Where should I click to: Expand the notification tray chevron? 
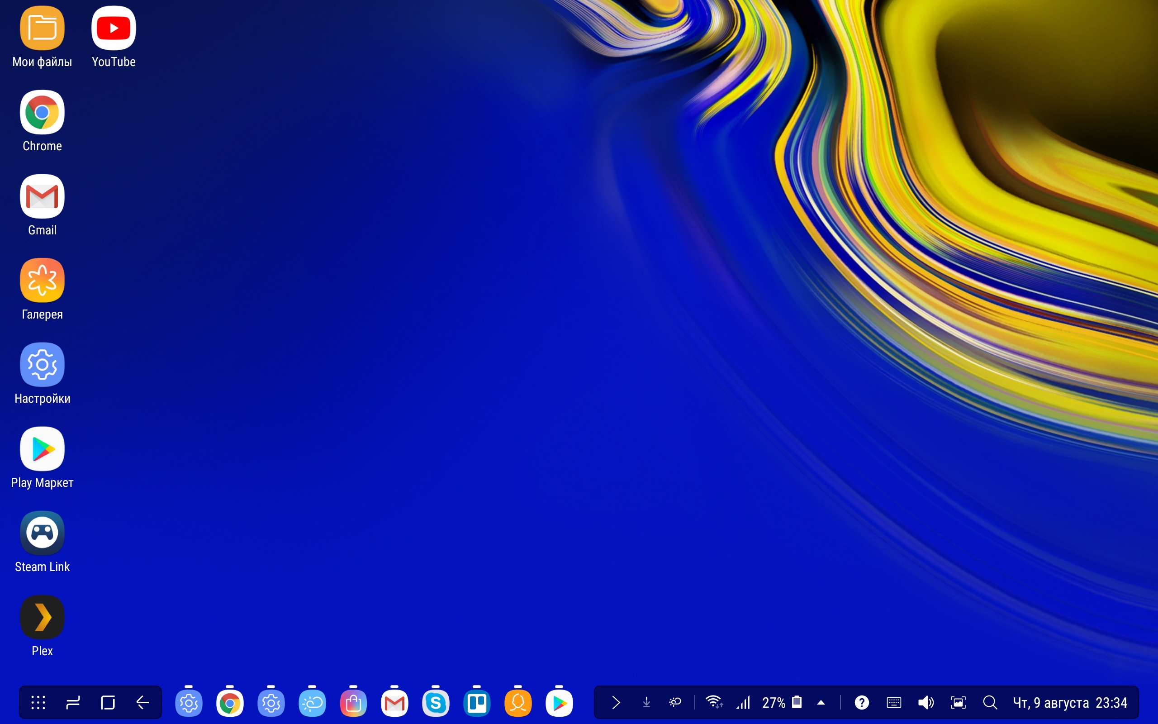(x=616, y=702)
